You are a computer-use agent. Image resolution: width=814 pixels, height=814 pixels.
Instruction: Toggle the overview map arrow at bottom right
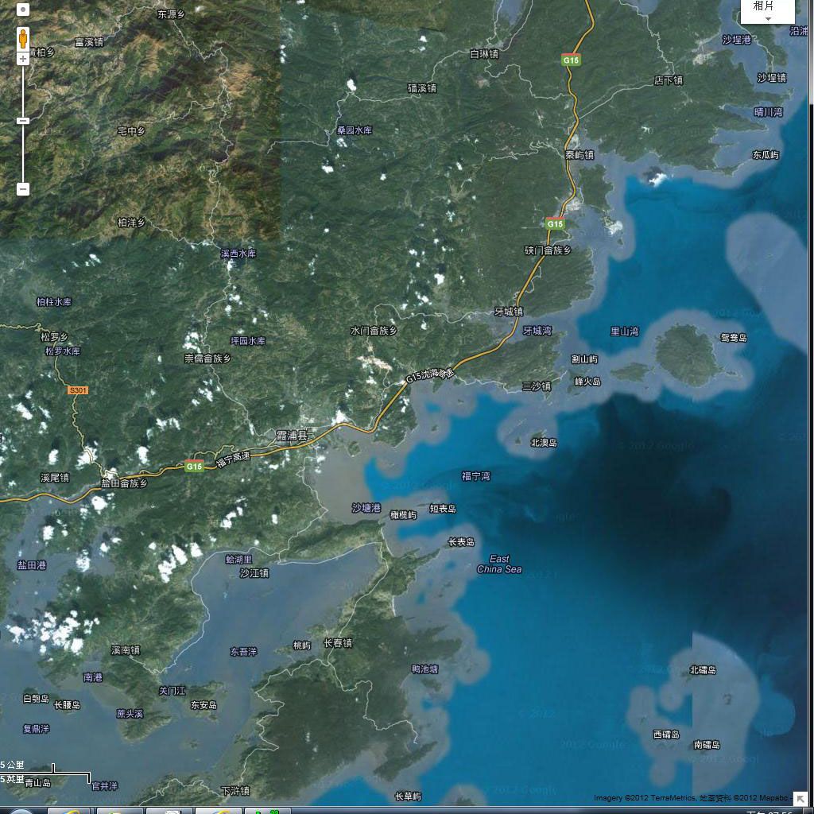click(x=800, y=798)
